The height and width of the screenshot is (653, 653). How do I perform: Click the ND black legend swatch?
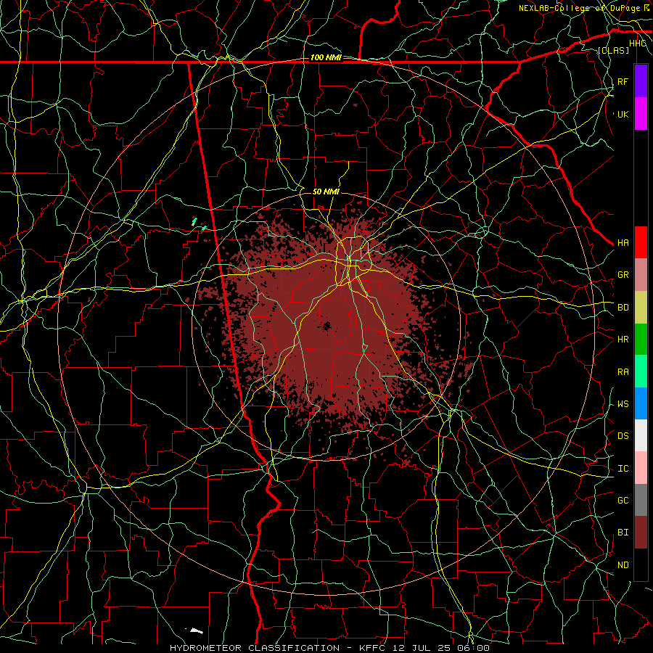pos(641,564)
